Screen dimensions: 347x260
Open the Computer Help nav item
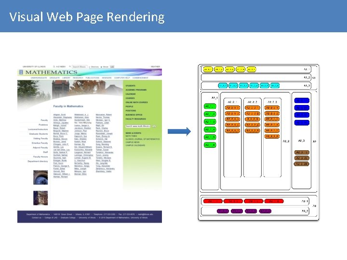[x=122, y=78]
